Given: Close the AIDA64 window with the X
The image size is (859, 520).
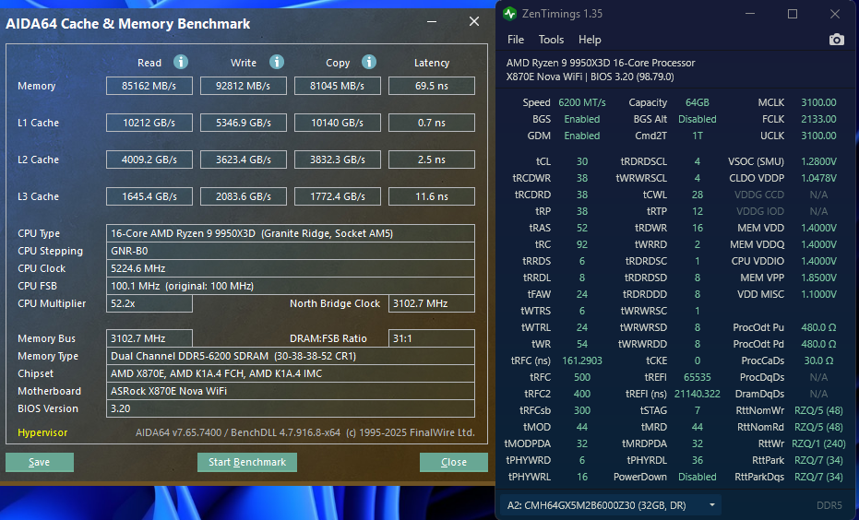Looking at the screenshot, I should (x=473, y=21).
